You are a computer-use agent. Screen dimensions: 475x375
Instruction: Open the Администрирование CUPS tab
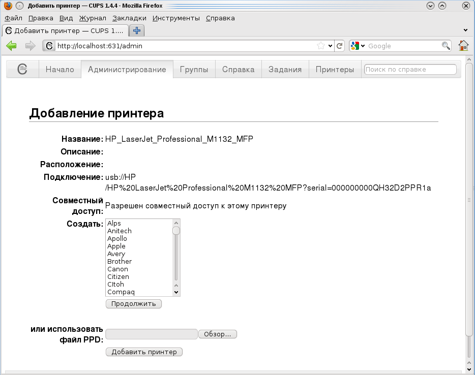pos(127,69)
